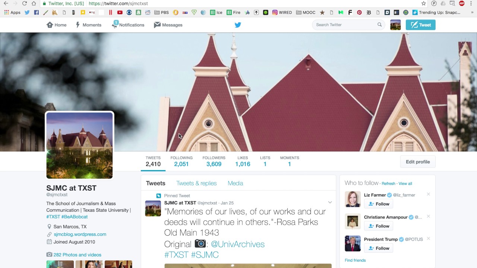Click the Twitter bird logo in the header

point(238,25)
